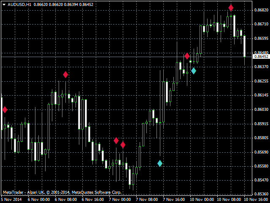
Task: Select the red diamond above 7 Nov 02:00 candle
Action: point(116,140)
